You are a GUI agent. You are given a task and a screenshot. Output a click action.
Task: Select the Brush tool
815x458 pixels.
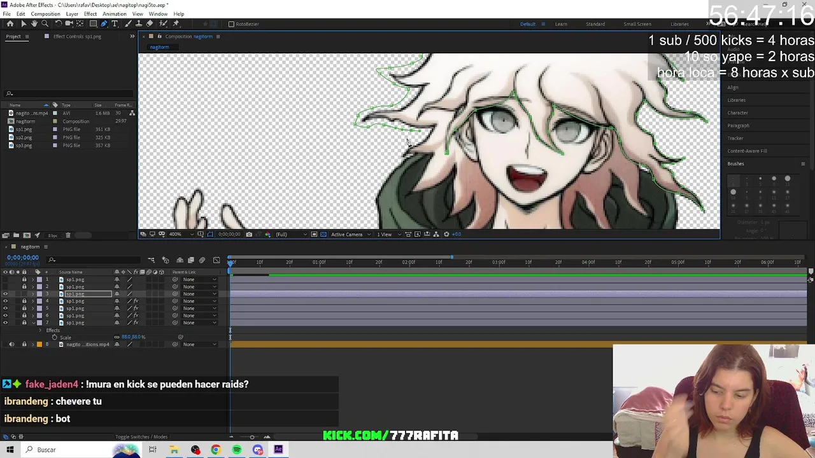128,24
